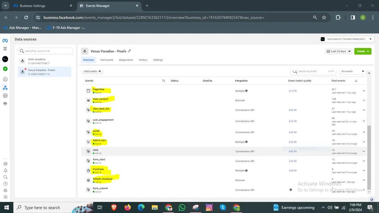Open the F-19 Ads Manager bookmark
This screenshot has width=379, height=213.
pyautogui.click(x=66, y=28)
